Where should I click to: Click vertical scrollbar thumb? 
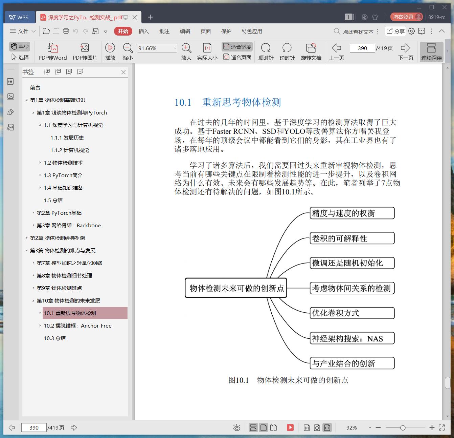click(x=448, y=382)
